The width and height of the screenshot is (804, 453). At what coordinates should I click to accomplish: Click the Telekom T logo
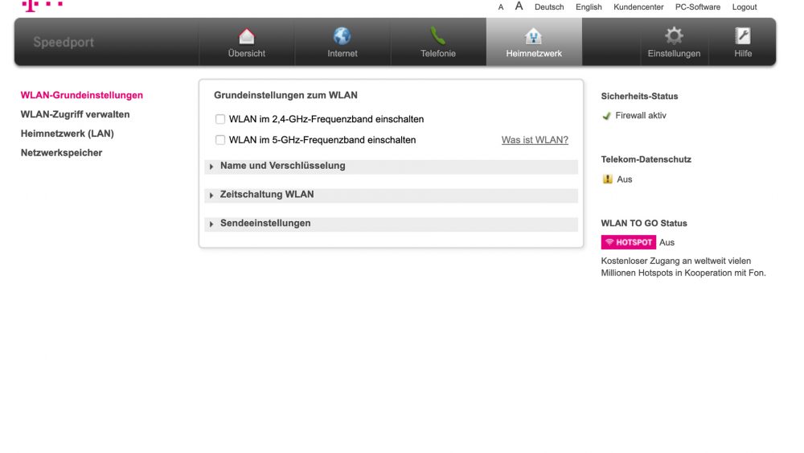coord(42,5)
